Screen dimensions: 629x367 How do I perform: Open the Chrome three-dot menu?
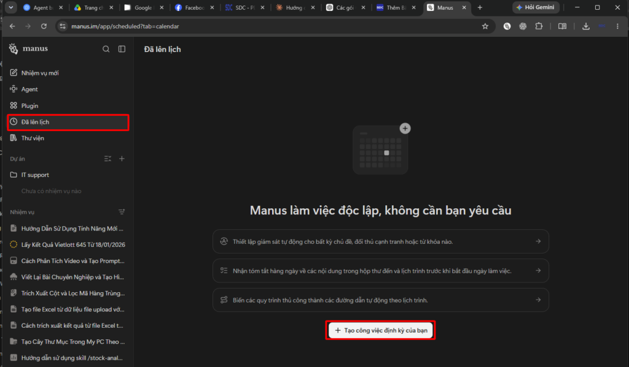pos(617,26)
